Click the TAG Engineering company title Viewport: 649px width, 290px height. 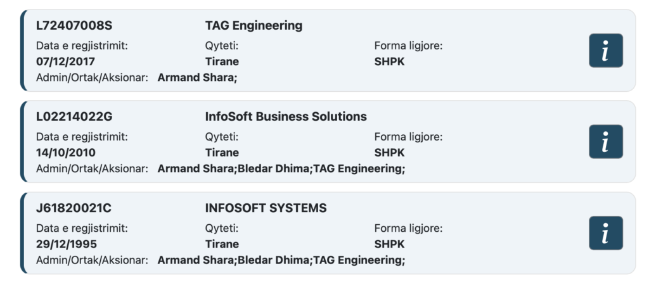coord(254,26)
